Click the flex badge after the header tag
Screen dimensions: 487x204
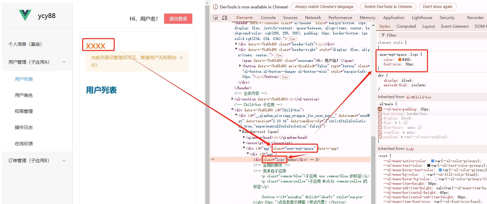coord(292,39)
